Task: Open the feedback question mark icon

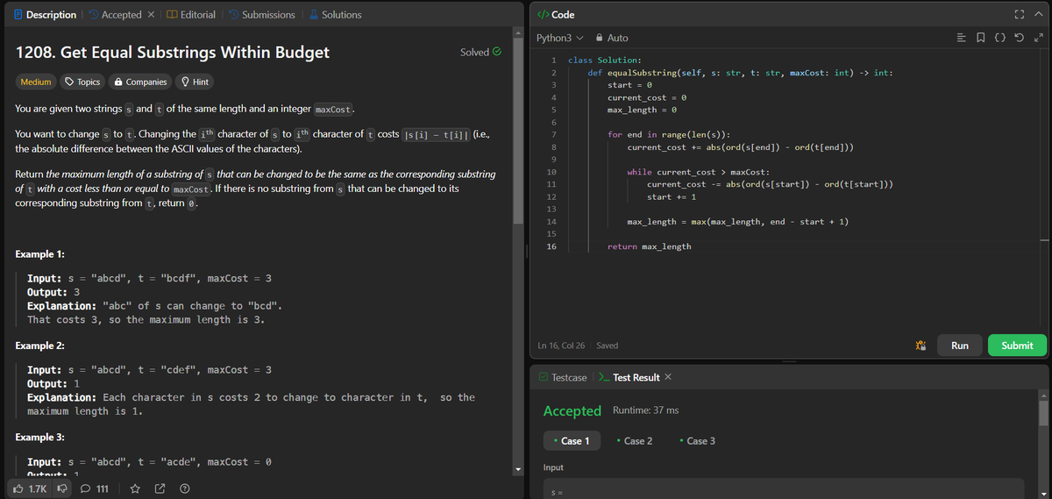Action: [x=185, y=488]
